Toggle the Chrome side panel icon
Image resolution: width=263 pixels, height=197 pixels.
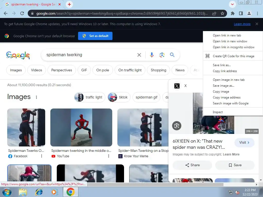point(241,13)
